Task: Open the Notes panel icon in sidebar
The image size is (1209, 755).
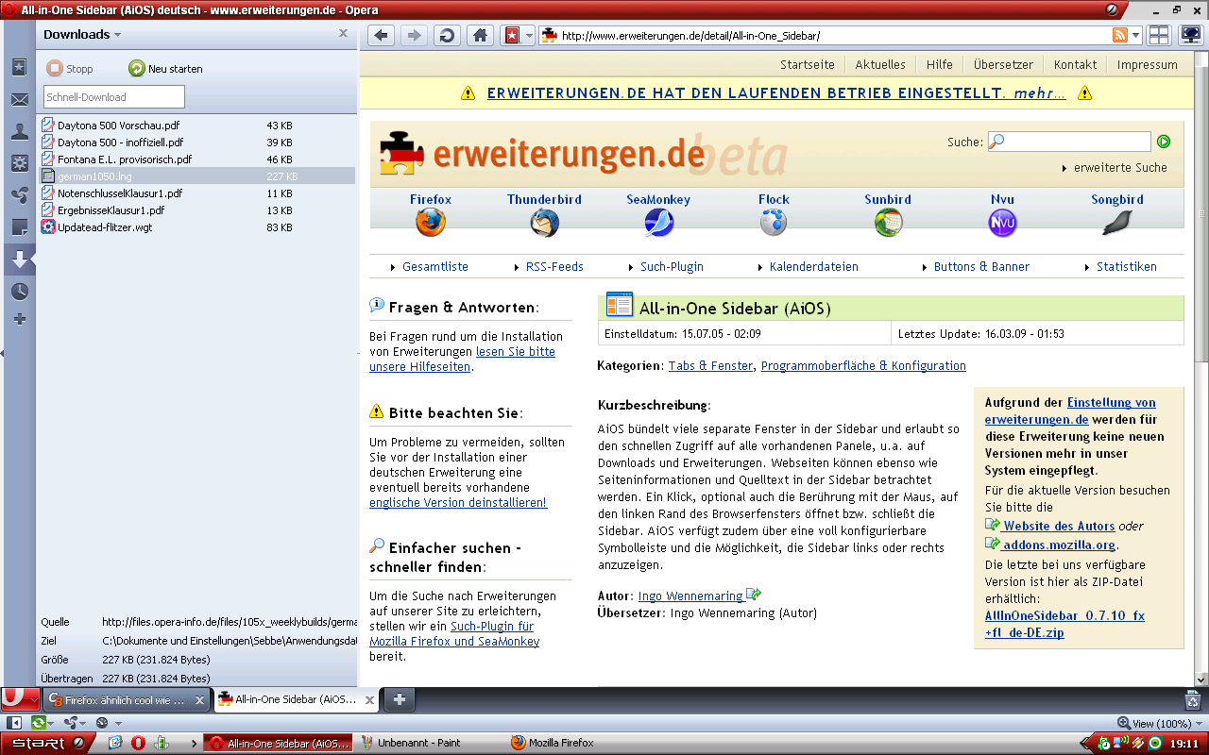Action: [19, 227]
